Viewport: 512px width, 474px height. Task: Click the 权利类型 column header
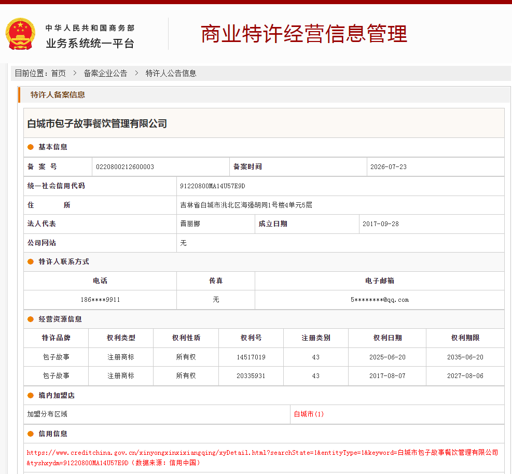(121, 338)
